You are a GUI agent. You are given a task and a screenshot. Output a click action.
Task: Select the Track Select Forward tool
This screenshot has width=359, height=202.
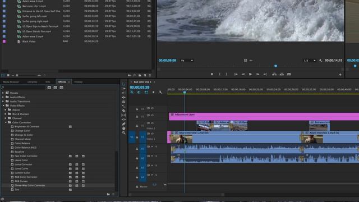tap(123, 89)
